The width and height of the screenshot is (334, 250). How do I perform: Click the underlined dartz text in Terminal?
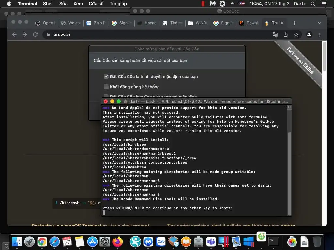coord(264,185)
